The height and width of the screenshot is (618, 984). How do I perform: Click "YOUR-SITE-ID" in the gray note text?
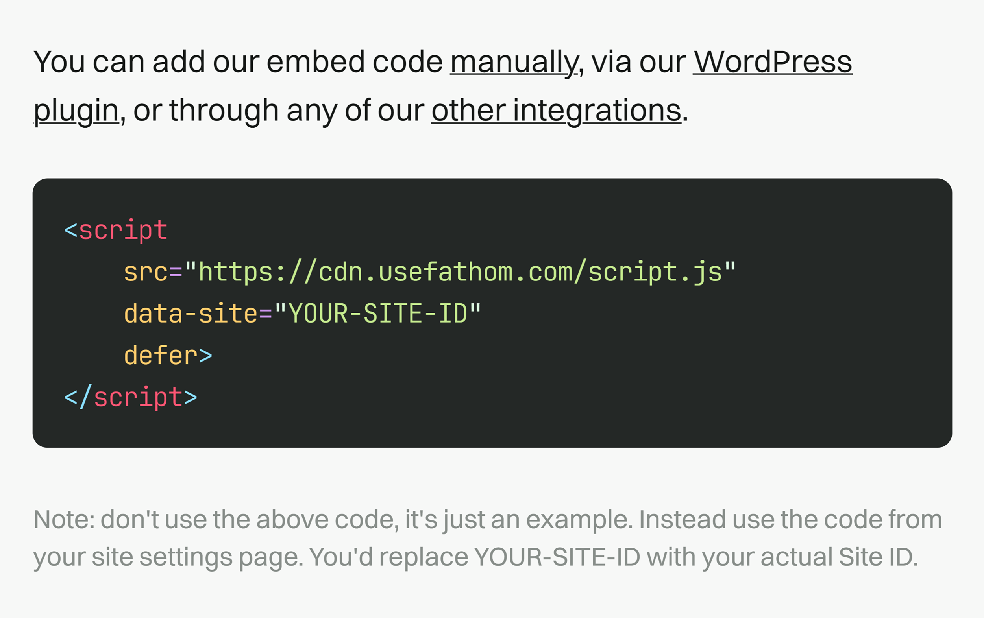click(557, 557)
